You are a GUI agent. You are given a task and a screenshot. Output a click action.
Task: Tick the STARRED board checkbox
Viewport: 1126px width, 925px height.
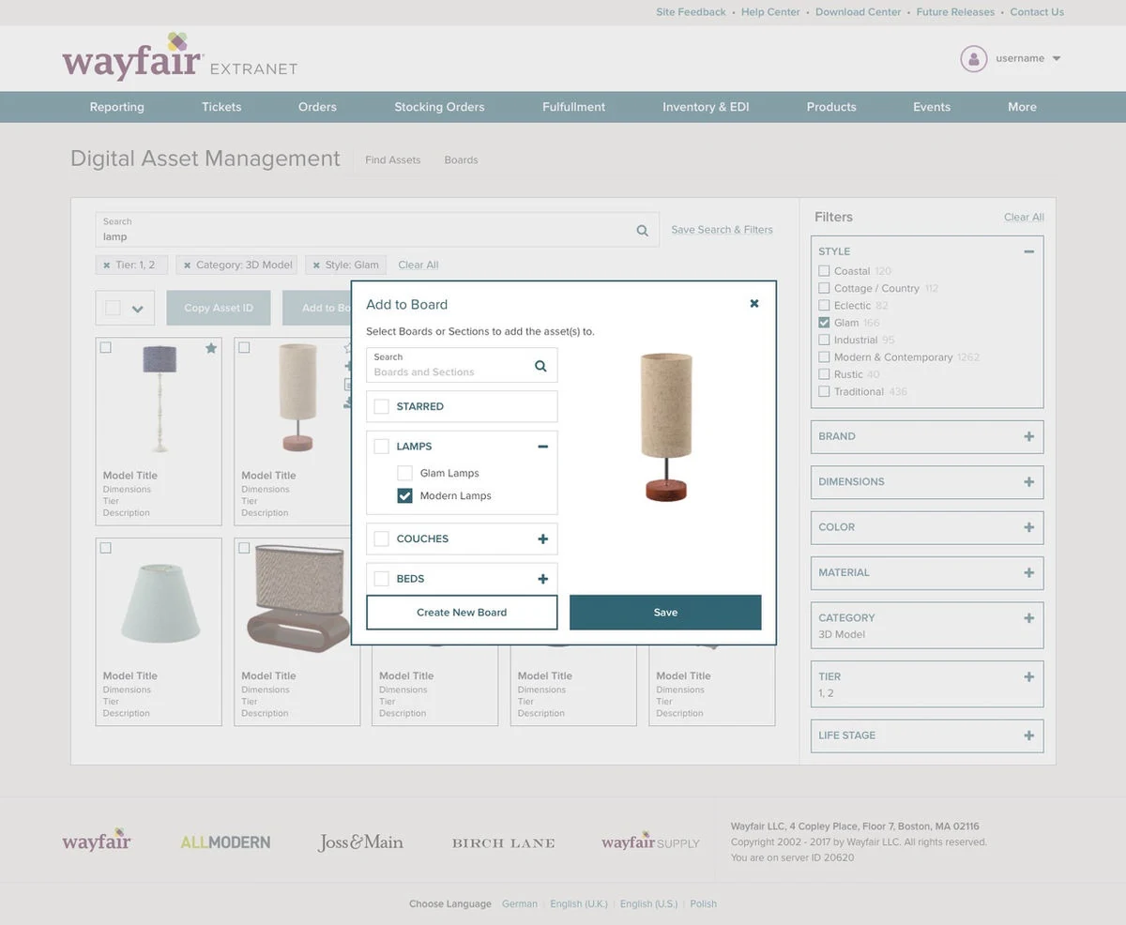coord(381,406)
